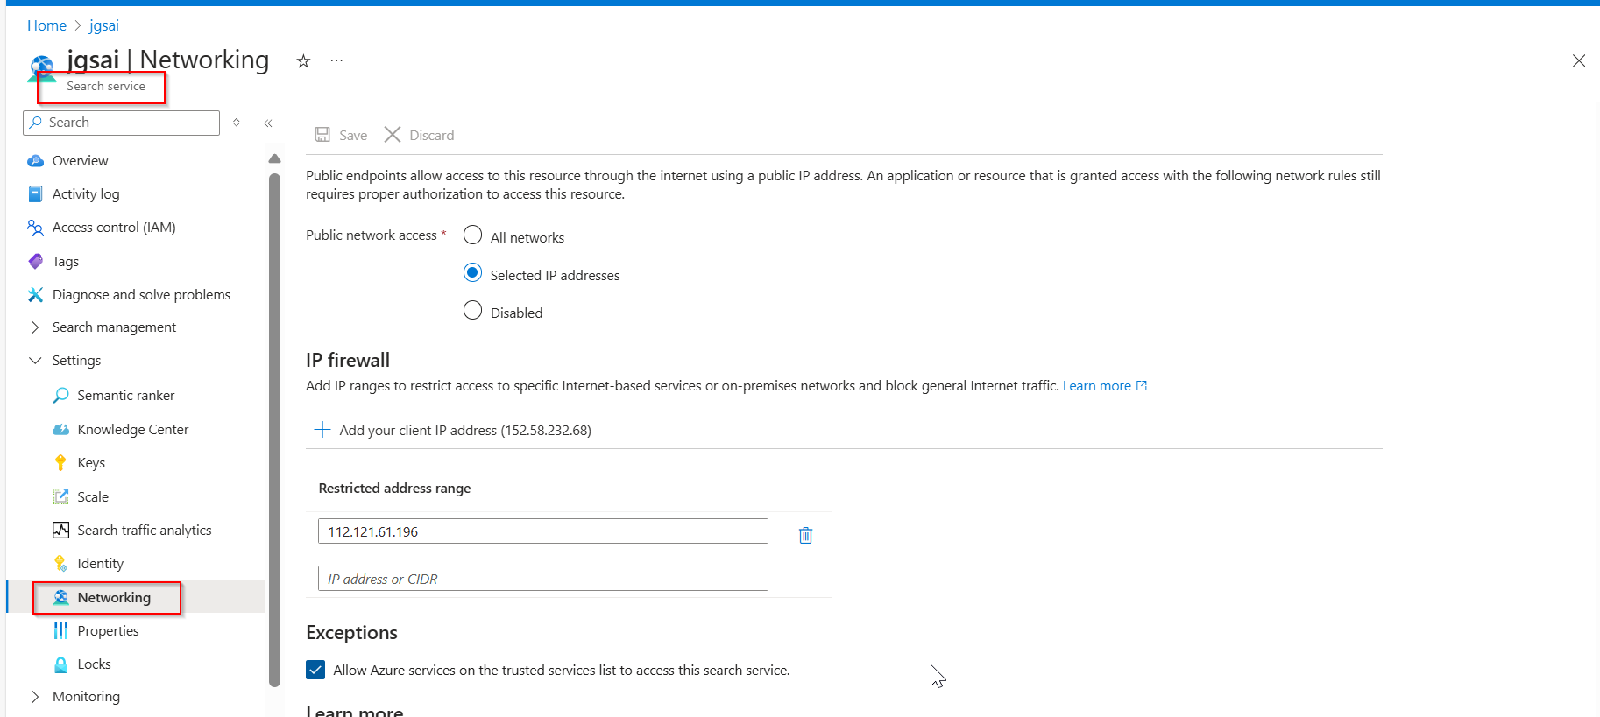This screenshot has height=717, width=1600.
Task: Click the Search traffic analytics icon
Action: (60, 530)
